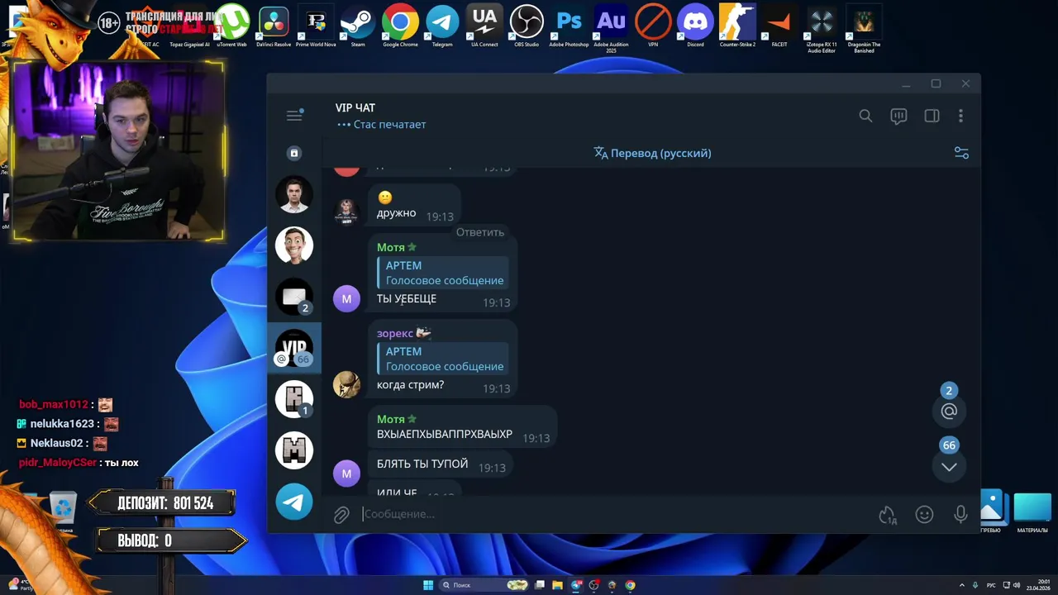
Task: Record a voice message with microphone
Action: point(960,515)
